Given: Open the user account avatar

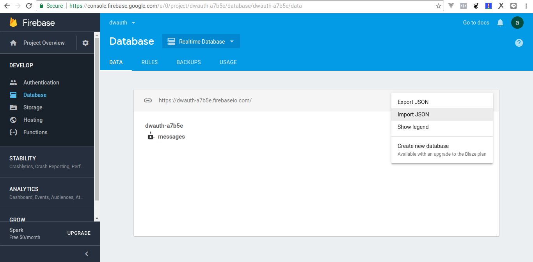Looking at the screenshot, I should coord(517,23).
